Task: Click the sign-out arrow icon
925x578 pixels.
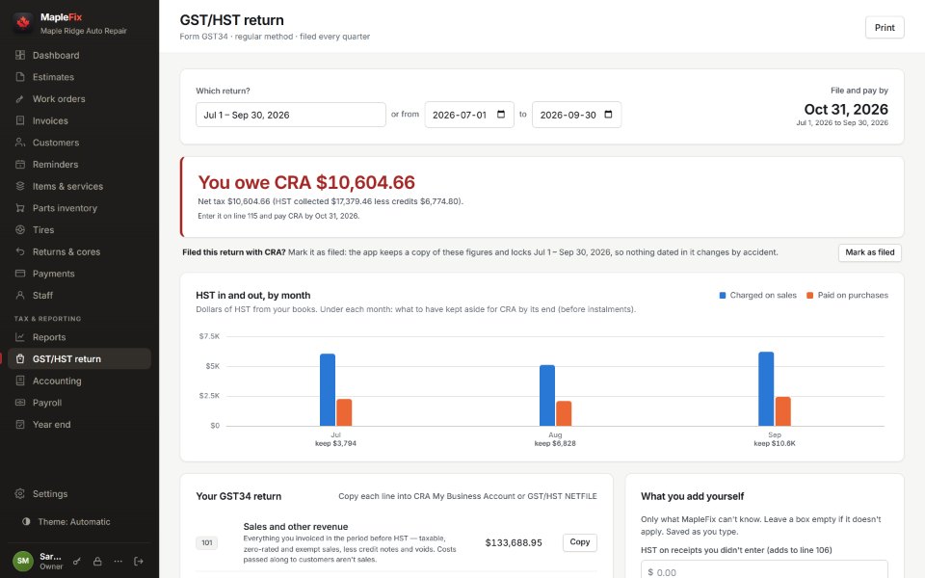Action: tap(139, 561)
